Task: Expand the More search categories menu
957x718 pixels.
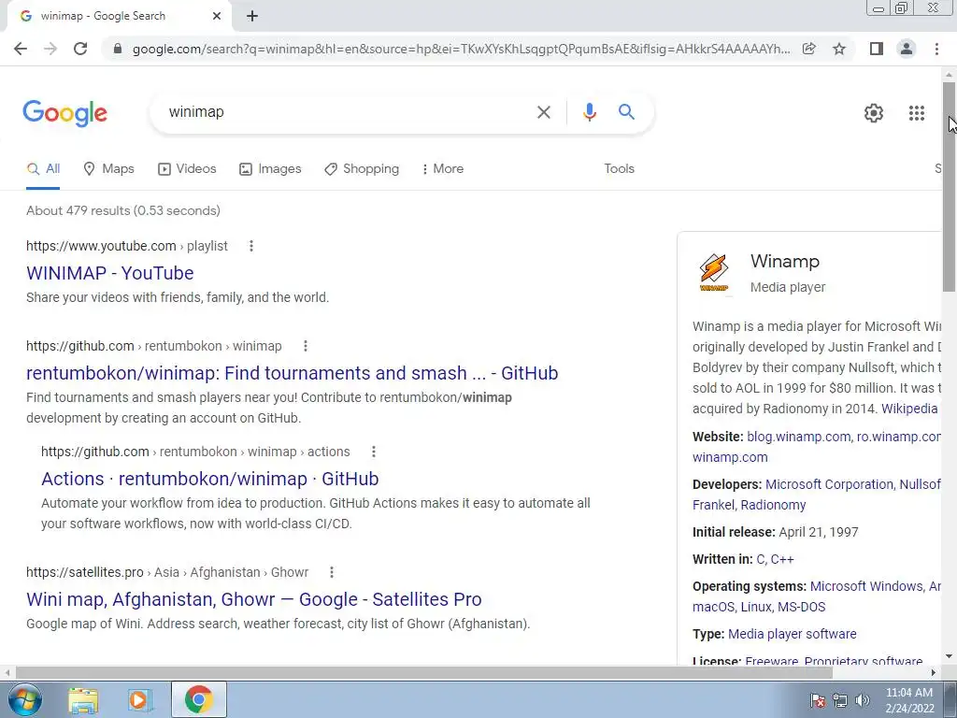Action: pyautogui.click(x=442, y=169)
